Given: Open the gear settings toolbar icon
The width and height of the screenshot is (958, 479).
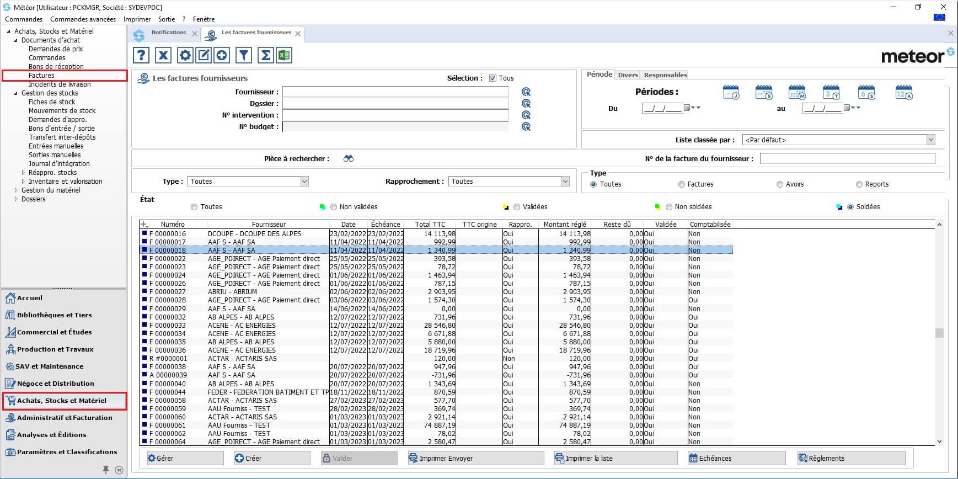Looking at the screenshot, I should (x=185, y=55).
